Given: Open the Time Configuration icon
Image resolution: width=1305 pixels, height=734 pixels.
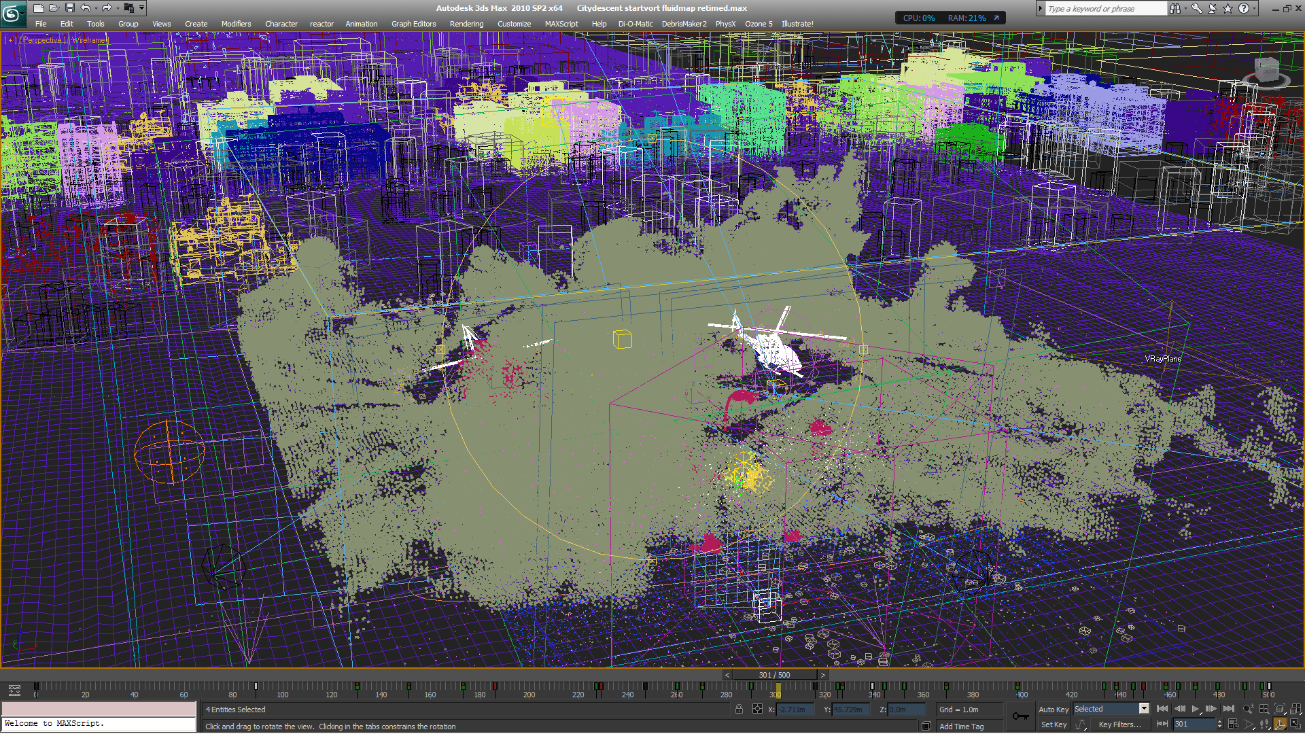Looking at the screenshot, I should point(1234,724).
